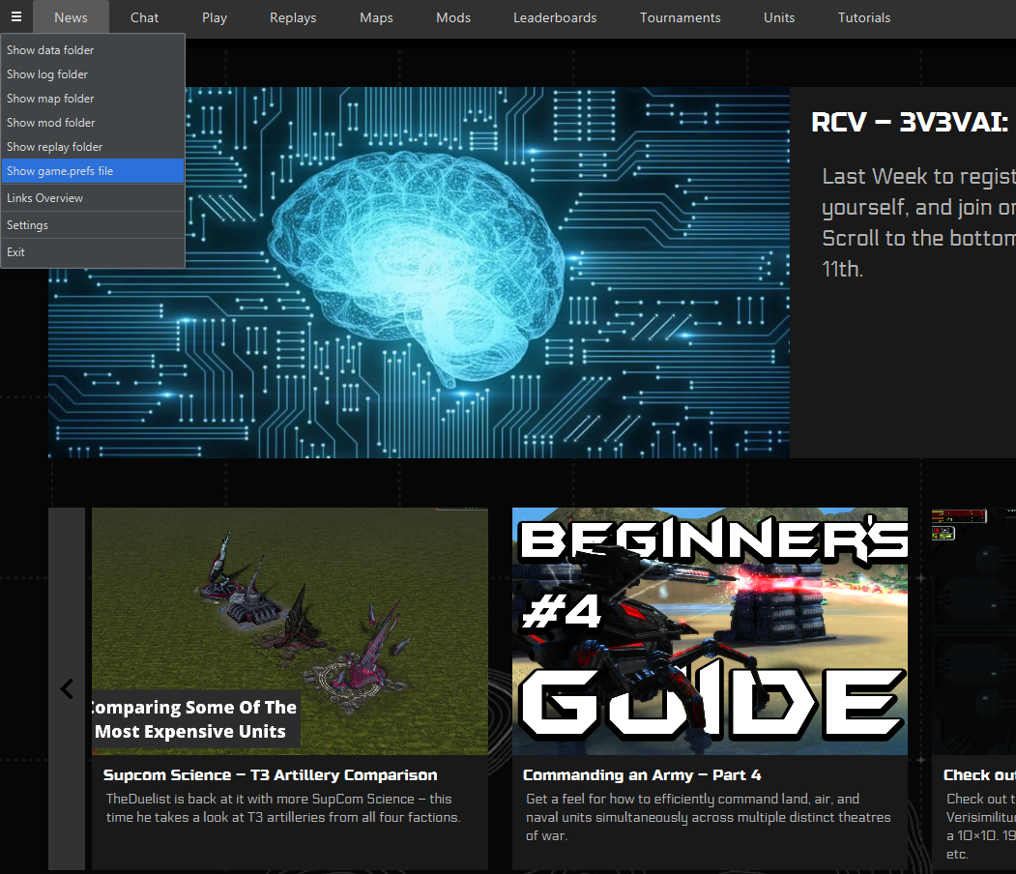Open Commanding an Army – Part 4 title
Screen dimensions: 1016x874
[642, 774]
